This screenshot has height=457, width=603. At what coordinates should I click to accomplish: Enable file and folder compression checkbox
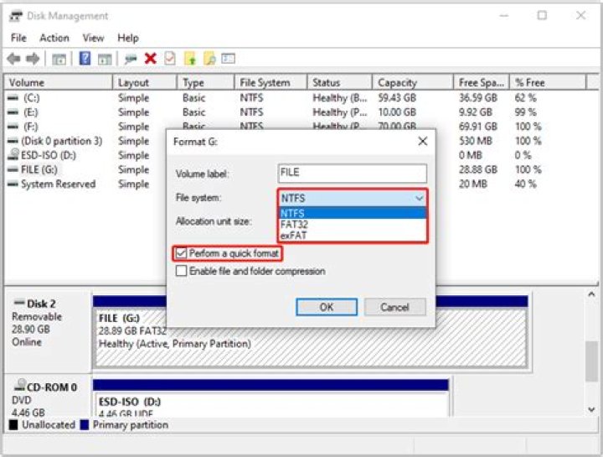pos(181,271)
